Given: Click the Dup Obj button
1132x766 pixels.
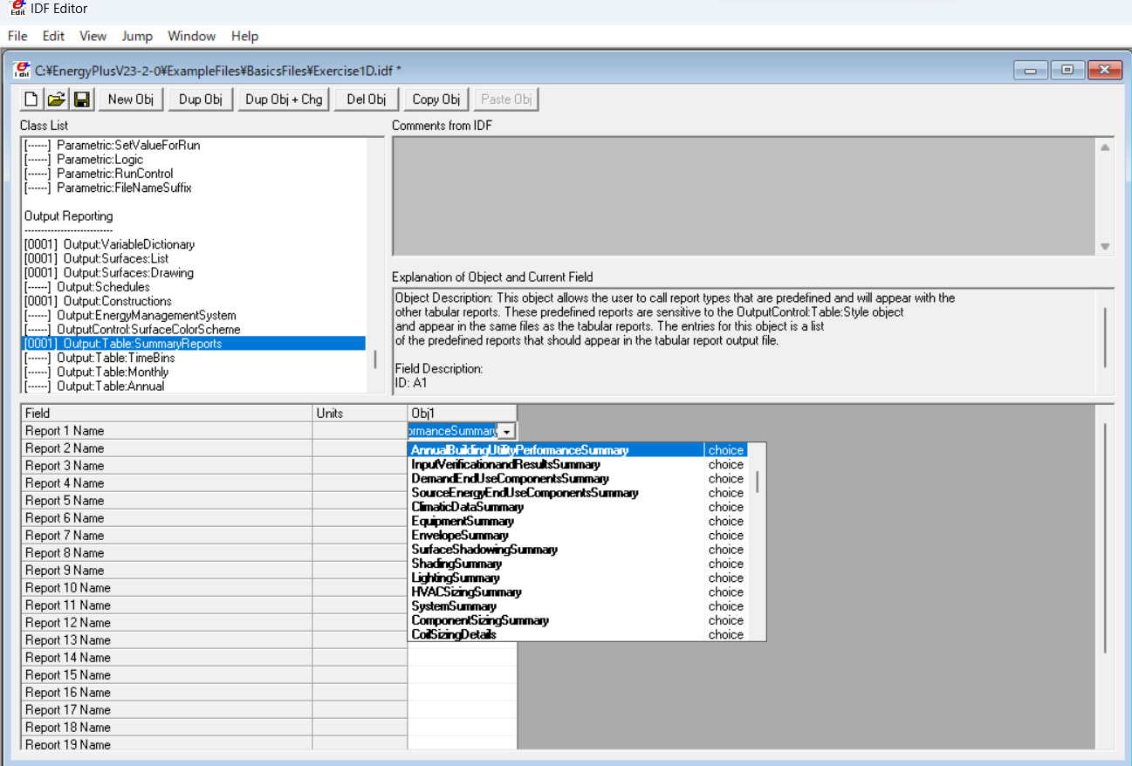Looking at the screenshot, I should 201,99.
